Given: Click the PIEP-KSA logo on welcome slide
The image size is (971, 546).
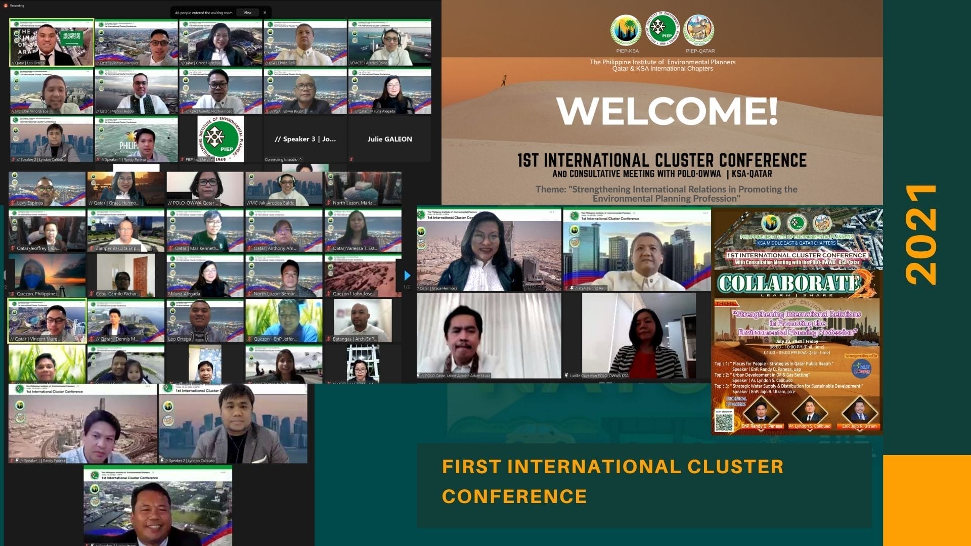Looking at the screenshot, I should coord(626,30).
